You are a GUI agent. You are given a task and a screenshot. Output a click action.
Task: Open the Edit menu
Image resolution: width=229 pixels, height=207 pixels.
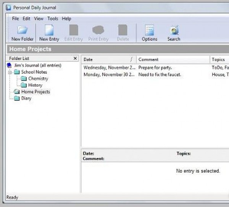click(26, 19)
